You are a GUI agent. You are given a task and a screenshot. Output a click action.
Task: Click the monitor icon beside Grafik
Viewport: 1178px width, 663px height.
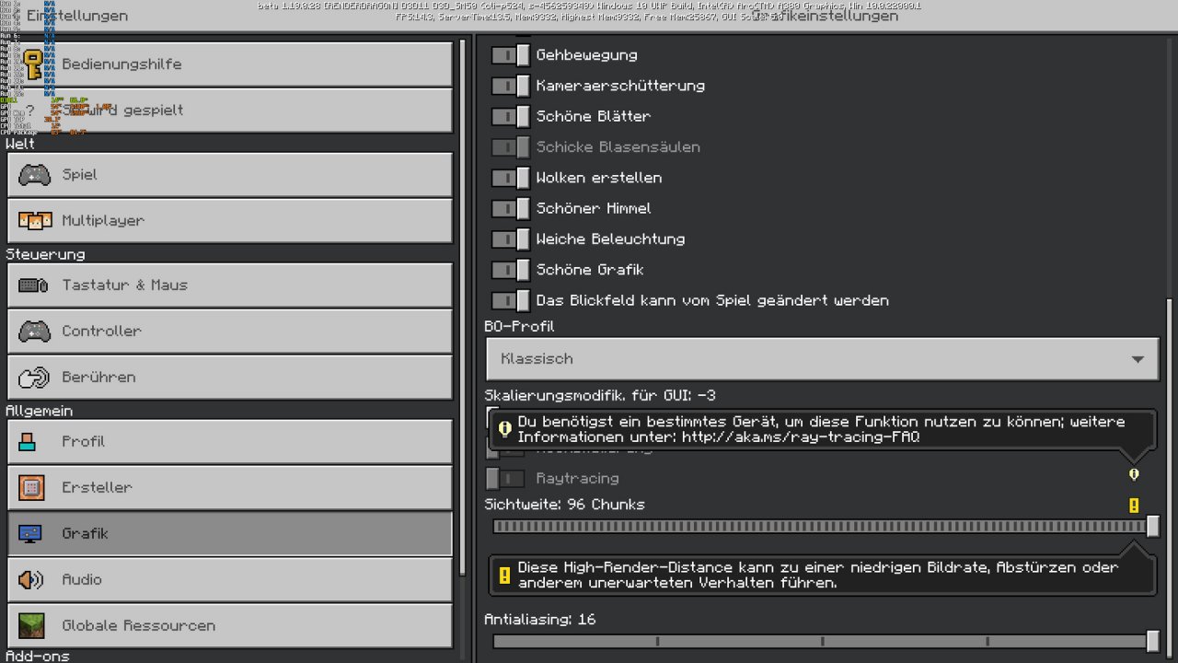[30, 534]
